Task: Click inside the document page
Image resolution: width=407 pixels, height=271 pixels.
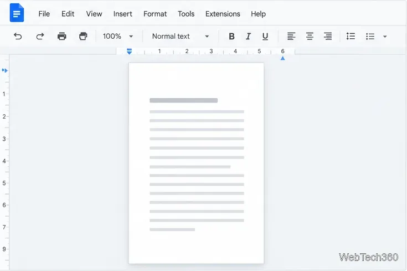Action: click(x=196, y=163)
